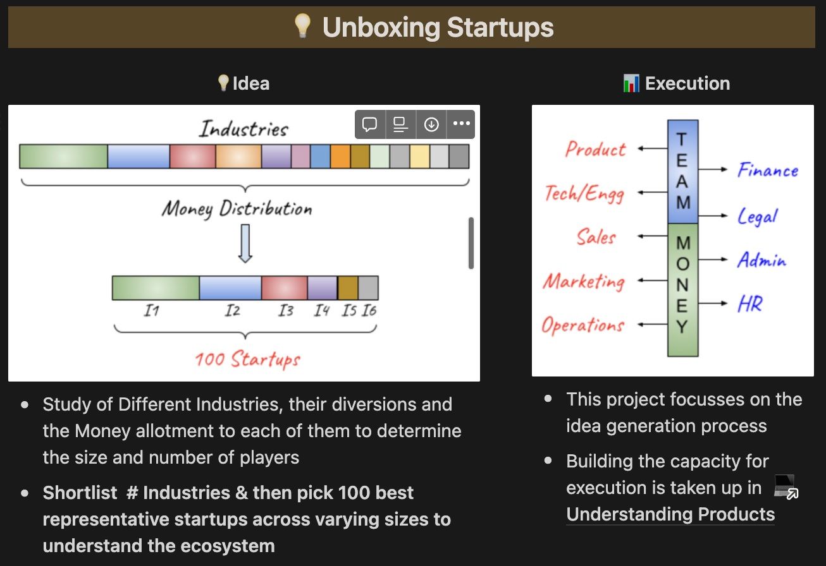The width and height of the screenshot is (826, 566).
Task: Click the comment icon on the image toolbar
Action: (370, 124)
